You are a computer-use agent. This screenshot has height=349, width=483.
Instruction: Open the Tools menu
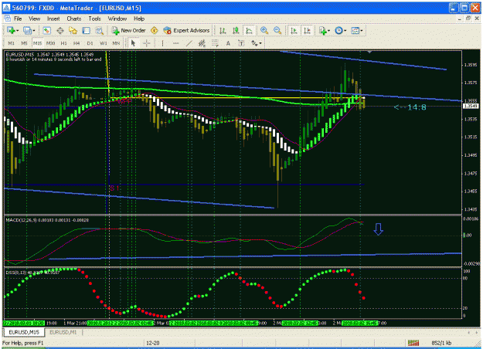[x=94, y=19]
